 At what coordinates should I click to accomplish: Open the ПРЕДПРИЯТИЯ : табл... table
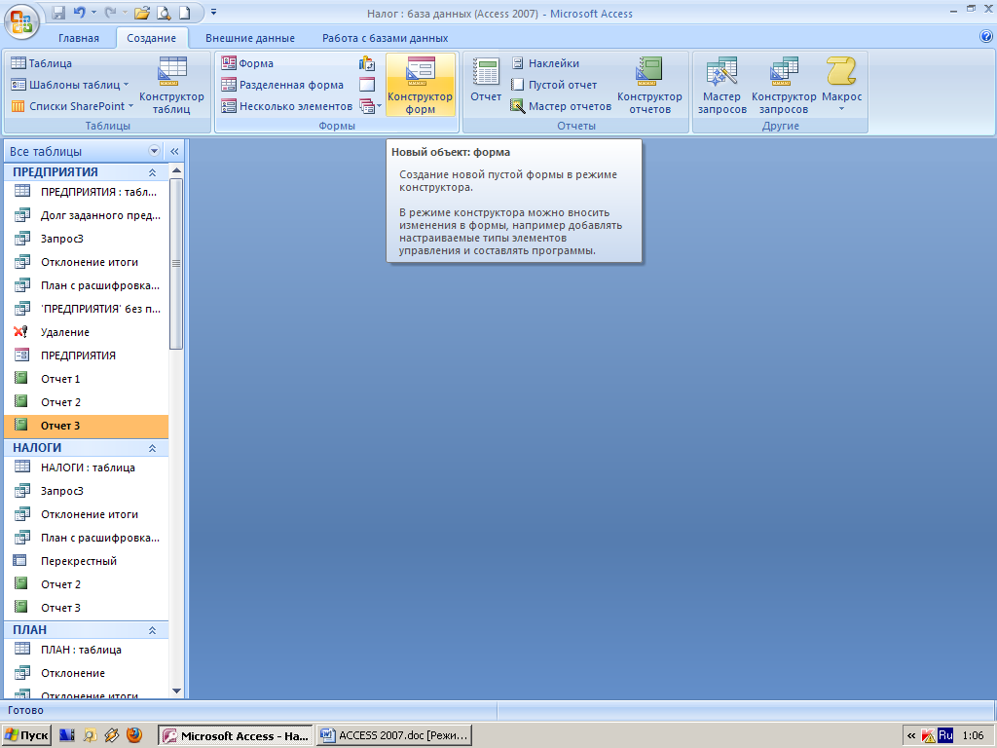86,192
